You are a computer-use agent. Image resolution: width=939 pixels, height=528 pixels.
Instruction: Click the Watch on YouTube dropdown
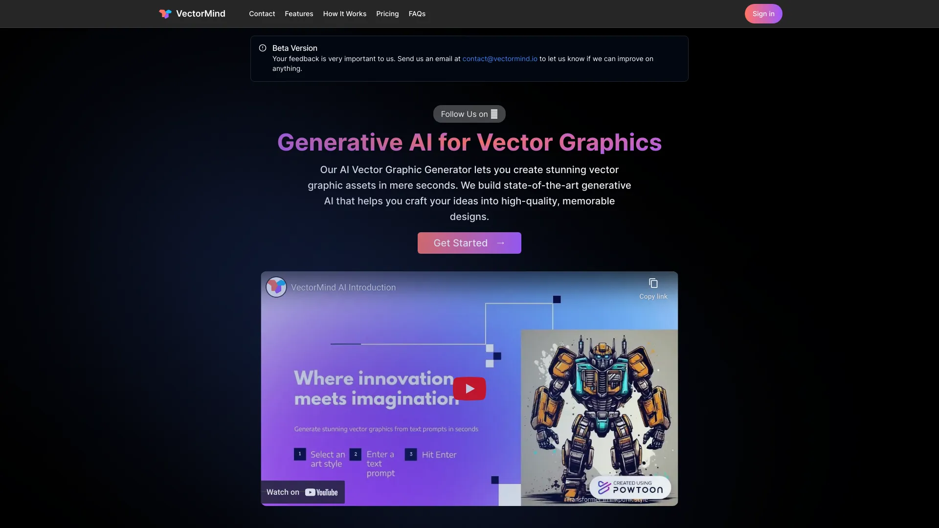302,491
